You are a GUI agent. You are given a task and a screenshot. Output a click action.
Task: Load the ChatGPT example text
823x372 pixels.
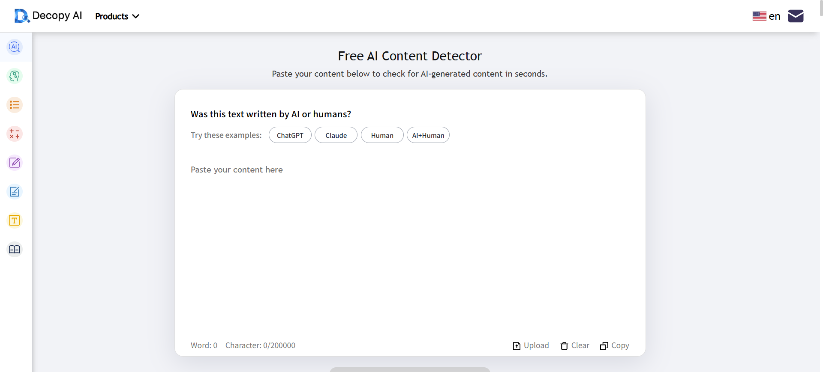pos(290,135)
